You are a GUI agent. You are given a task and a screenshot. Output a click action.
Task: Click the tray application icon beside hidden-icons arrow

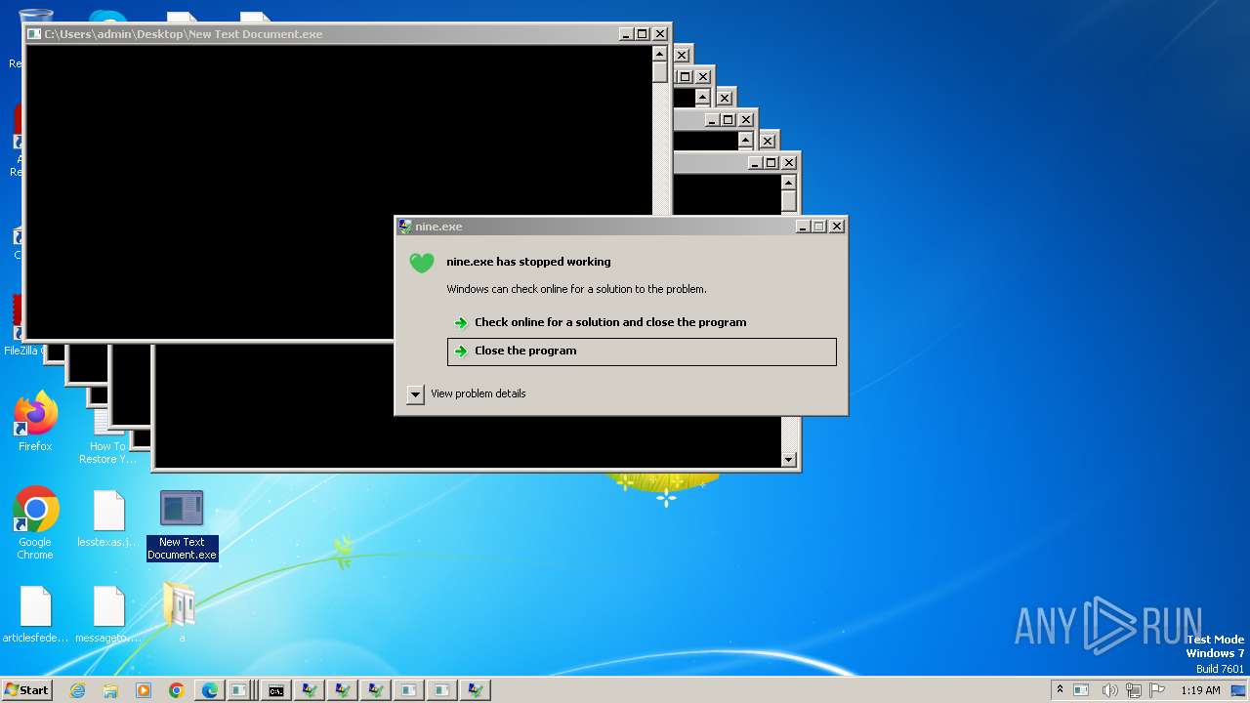1081,690
